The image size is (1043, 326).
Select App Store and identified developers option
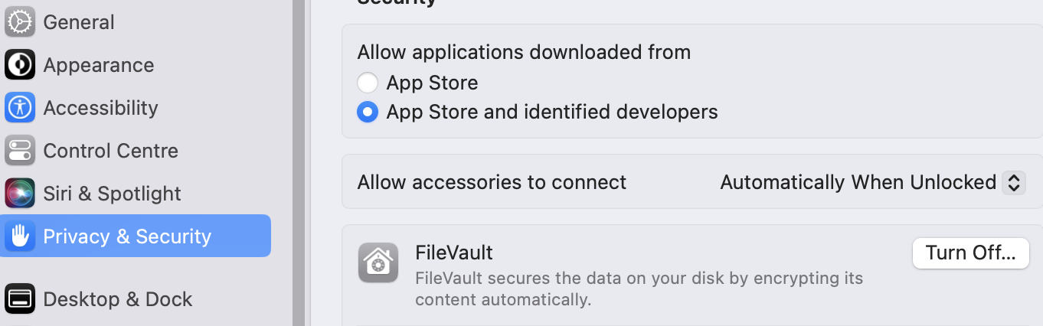pyautogui.click(x=368, y=112)
